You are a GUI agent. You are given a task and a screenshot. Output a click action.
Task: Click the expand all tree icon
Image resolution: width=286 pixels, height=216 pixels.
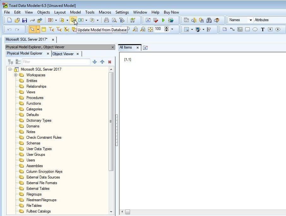[x=10, y=62]
